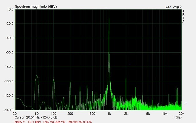Click the '0.0' dBV axis label
This screenshot has height=123, width=196.
[x=11, y=9]
